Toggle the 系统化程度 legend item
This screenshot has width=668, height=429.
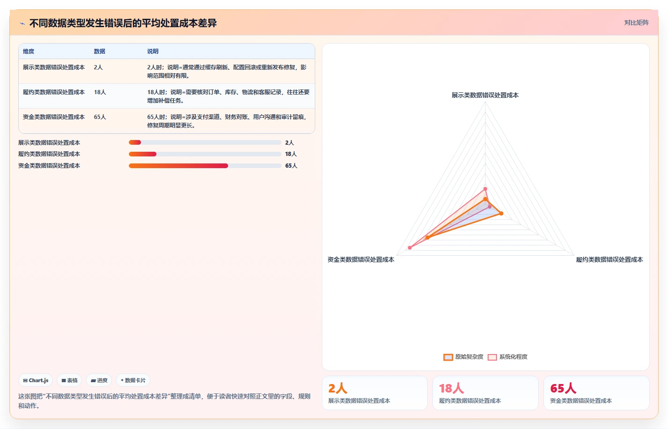[507, 357]
